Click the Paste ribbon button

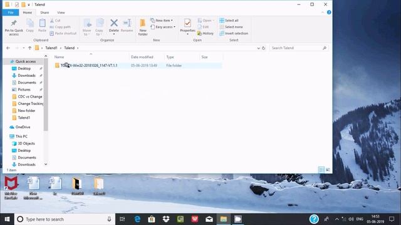click(42, 26)
